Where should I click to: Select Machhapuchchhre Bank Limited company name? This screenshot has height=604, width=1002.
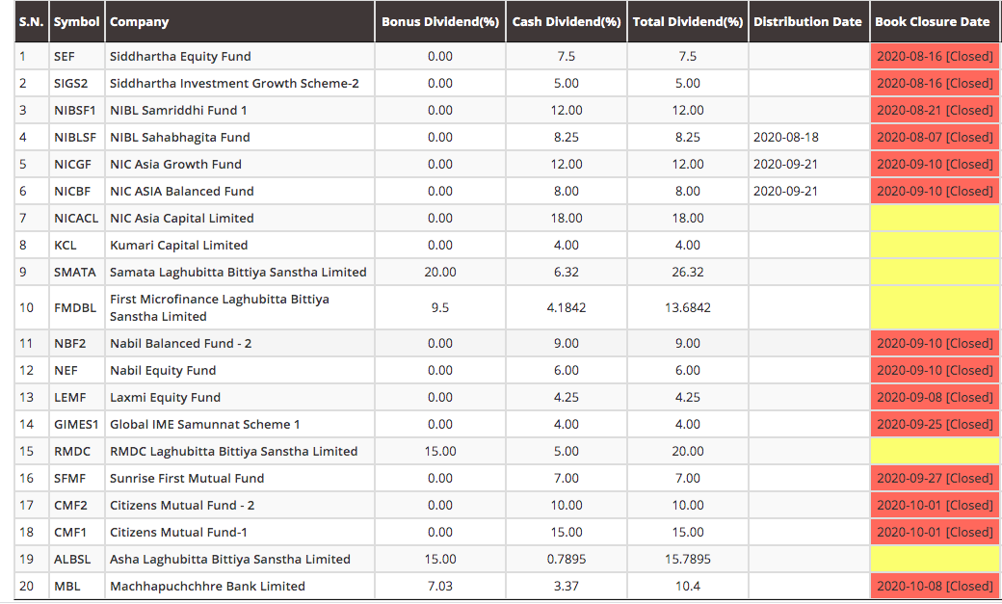pos(207,586)
